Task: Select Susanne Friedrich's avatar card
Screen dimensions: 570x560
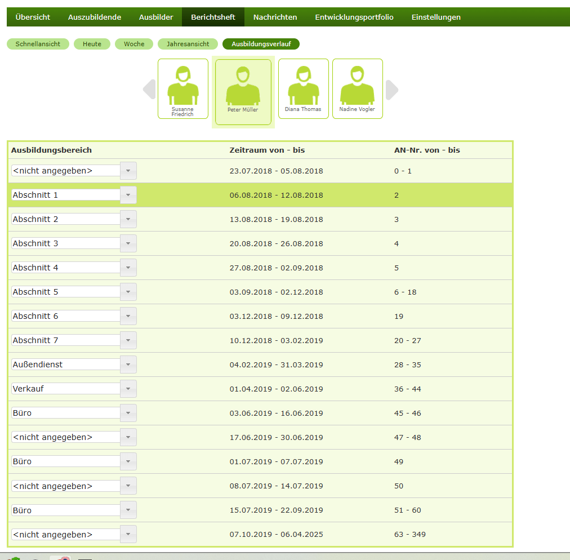Action: pyautogui.click(x=183, y=88)
